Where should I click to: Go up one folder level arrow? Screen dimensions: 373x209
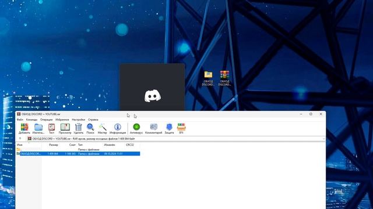[x=20, y=139]
